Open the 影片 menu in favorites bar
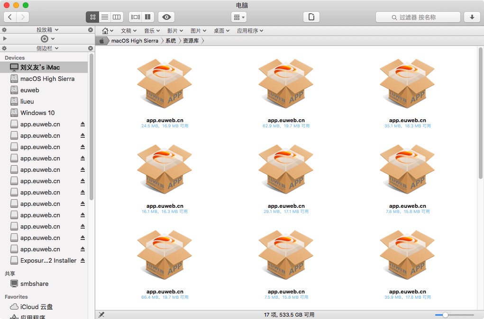Viewport: 484px width, 319px height. coord(175,31)
